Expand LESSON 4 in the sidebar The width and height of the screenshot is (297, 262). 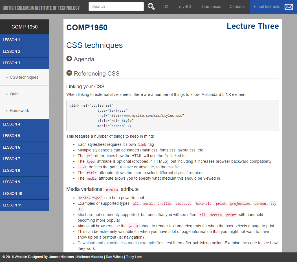coord(25,124)
